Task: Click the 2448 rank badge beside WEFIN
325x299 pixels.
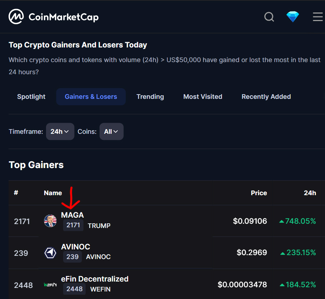Action: (x=75, y=289)
